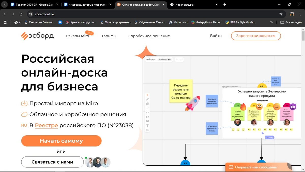Close the Терапия 2024-25 tab

pos(57,5)
